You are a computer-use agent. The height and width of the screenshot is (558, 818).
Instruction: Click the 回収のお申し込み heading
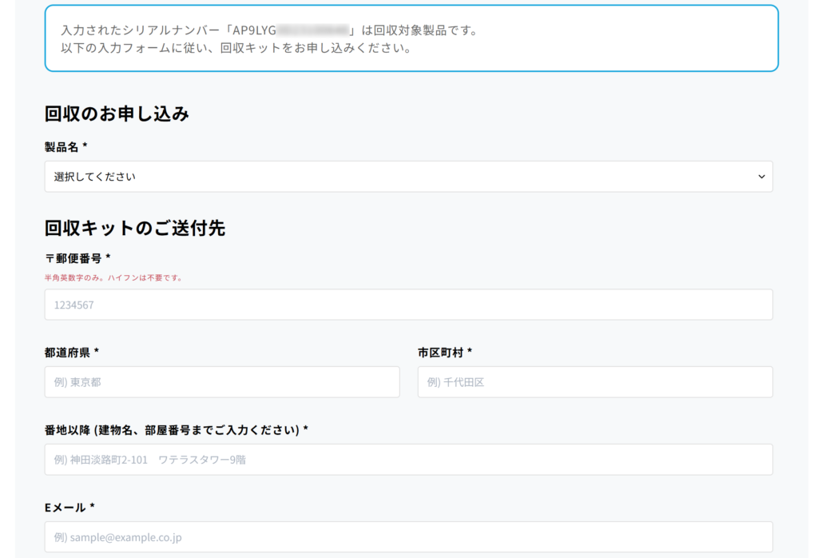[x=117, y=114]
